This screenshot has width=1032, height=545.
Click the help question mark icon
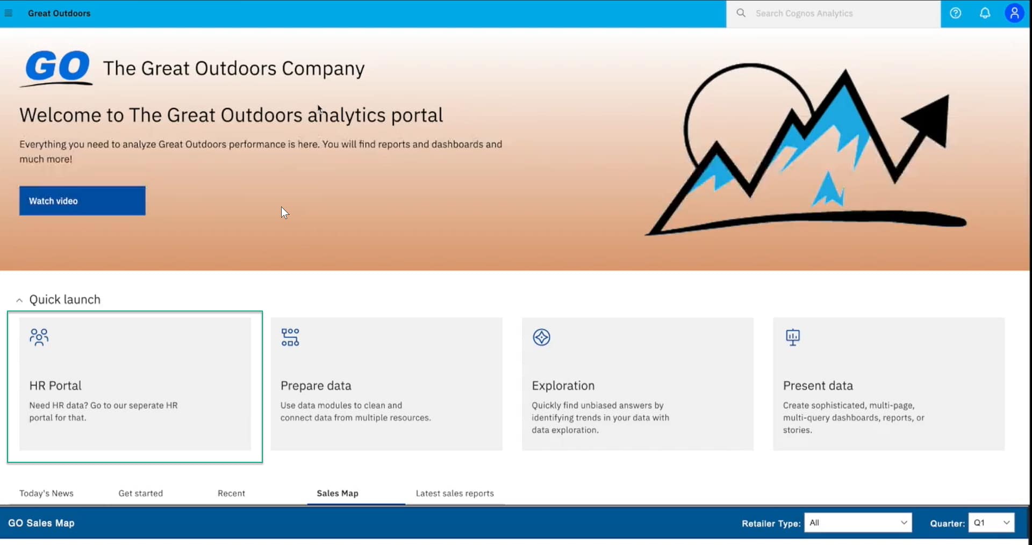point(955,13)
